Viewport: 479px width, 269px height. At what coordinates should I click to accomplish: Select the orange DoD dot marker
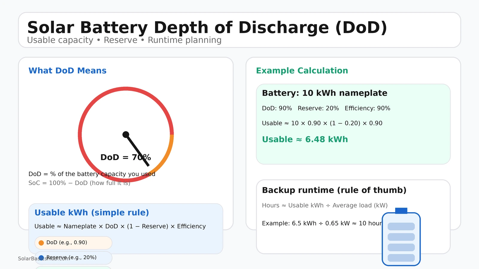click(41, 243)
